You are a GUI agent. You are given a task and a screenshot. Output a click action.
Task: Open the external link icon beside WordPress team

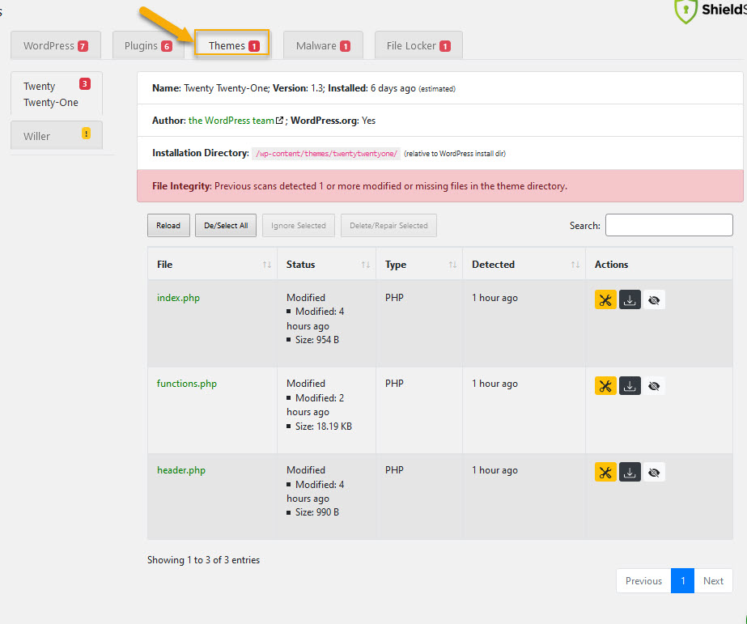280,121
